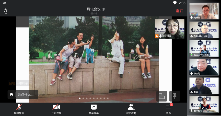The image size is (221, 116).
Task: Pin the shared screen with pushpin icon
Action: 175,96
